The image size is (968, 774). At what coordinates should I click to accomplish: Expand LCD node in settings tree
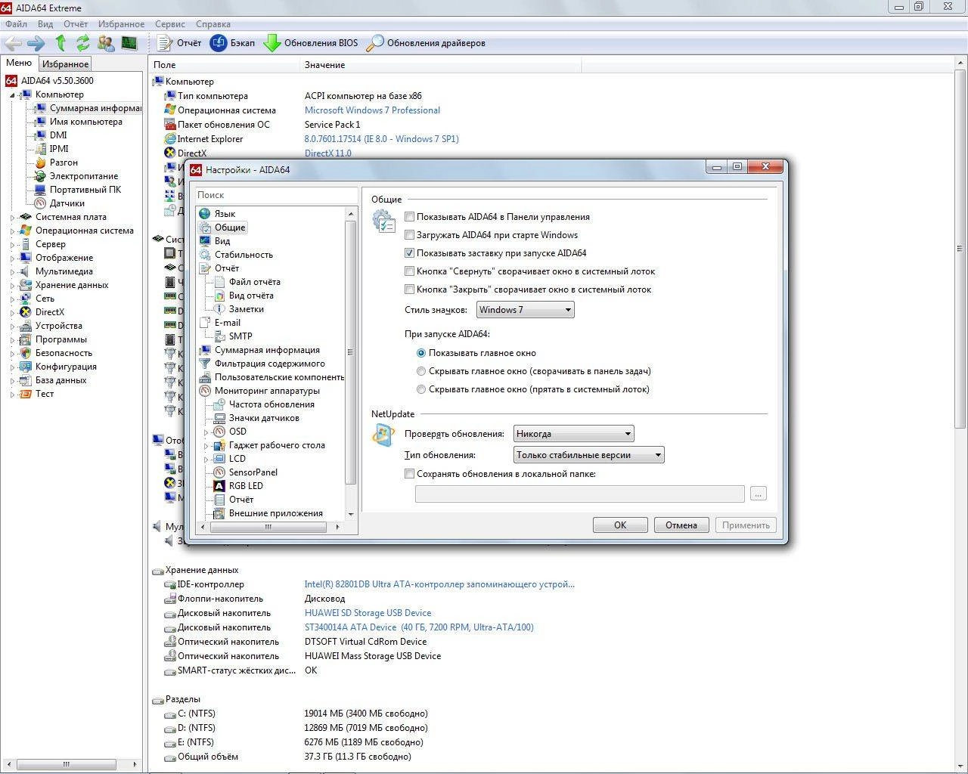click(206, 460)
